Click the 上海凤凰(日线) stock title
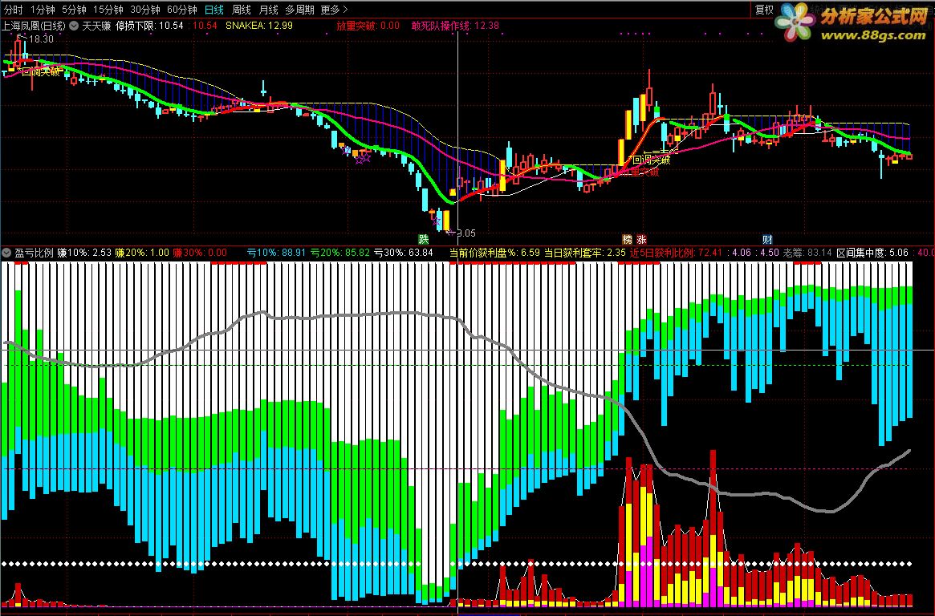Screen dimensions: 935x616 click(34, 26)
